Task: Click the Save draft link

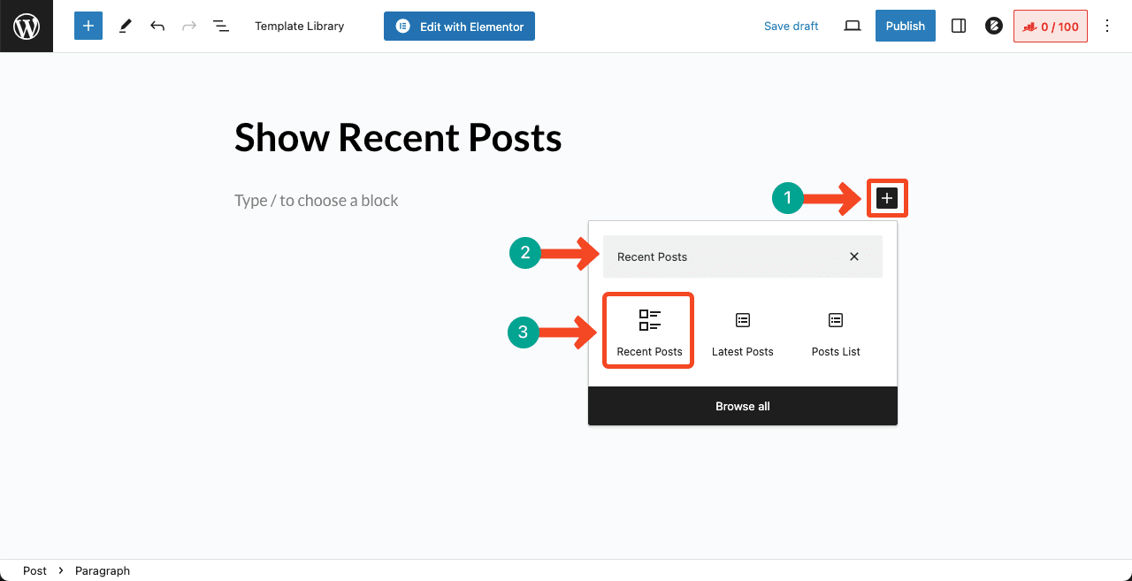Action: [x=791, y=27]
